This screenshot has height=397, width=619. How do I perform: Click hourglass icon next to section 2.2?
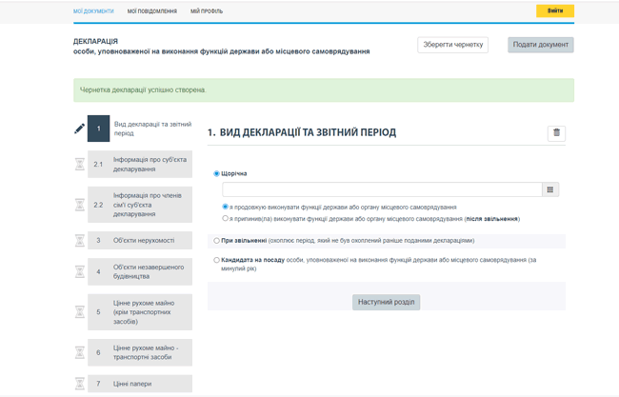79,205
